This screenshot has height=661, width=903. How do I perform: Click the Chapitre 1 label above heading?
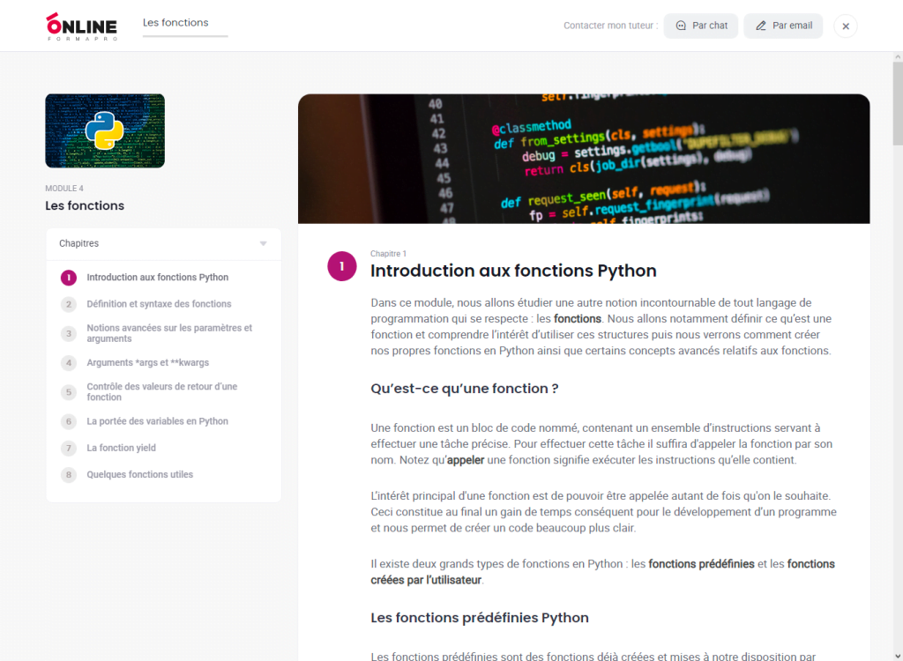click(388, 253)
